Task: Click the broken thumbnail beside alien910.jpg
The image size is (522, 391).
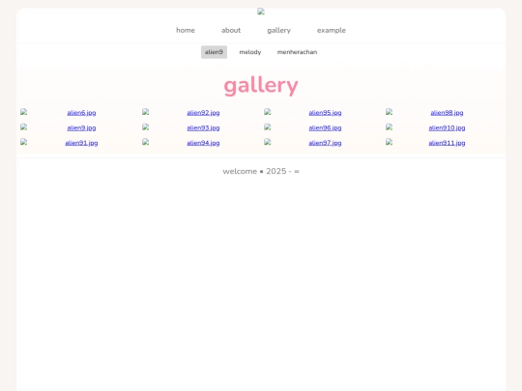Action: click(390, 127)
